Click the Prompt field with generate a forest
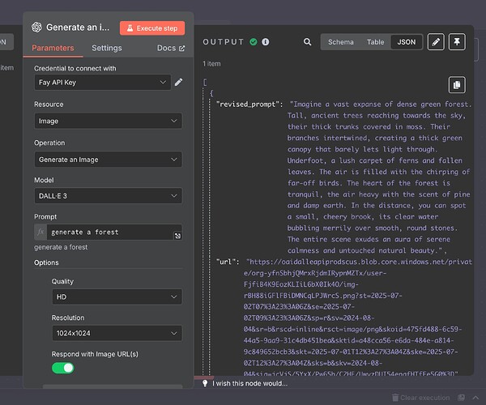 [x=110, y=232]
